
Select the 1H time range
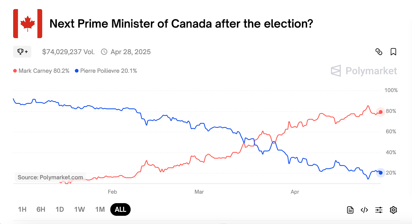[22, 209]
